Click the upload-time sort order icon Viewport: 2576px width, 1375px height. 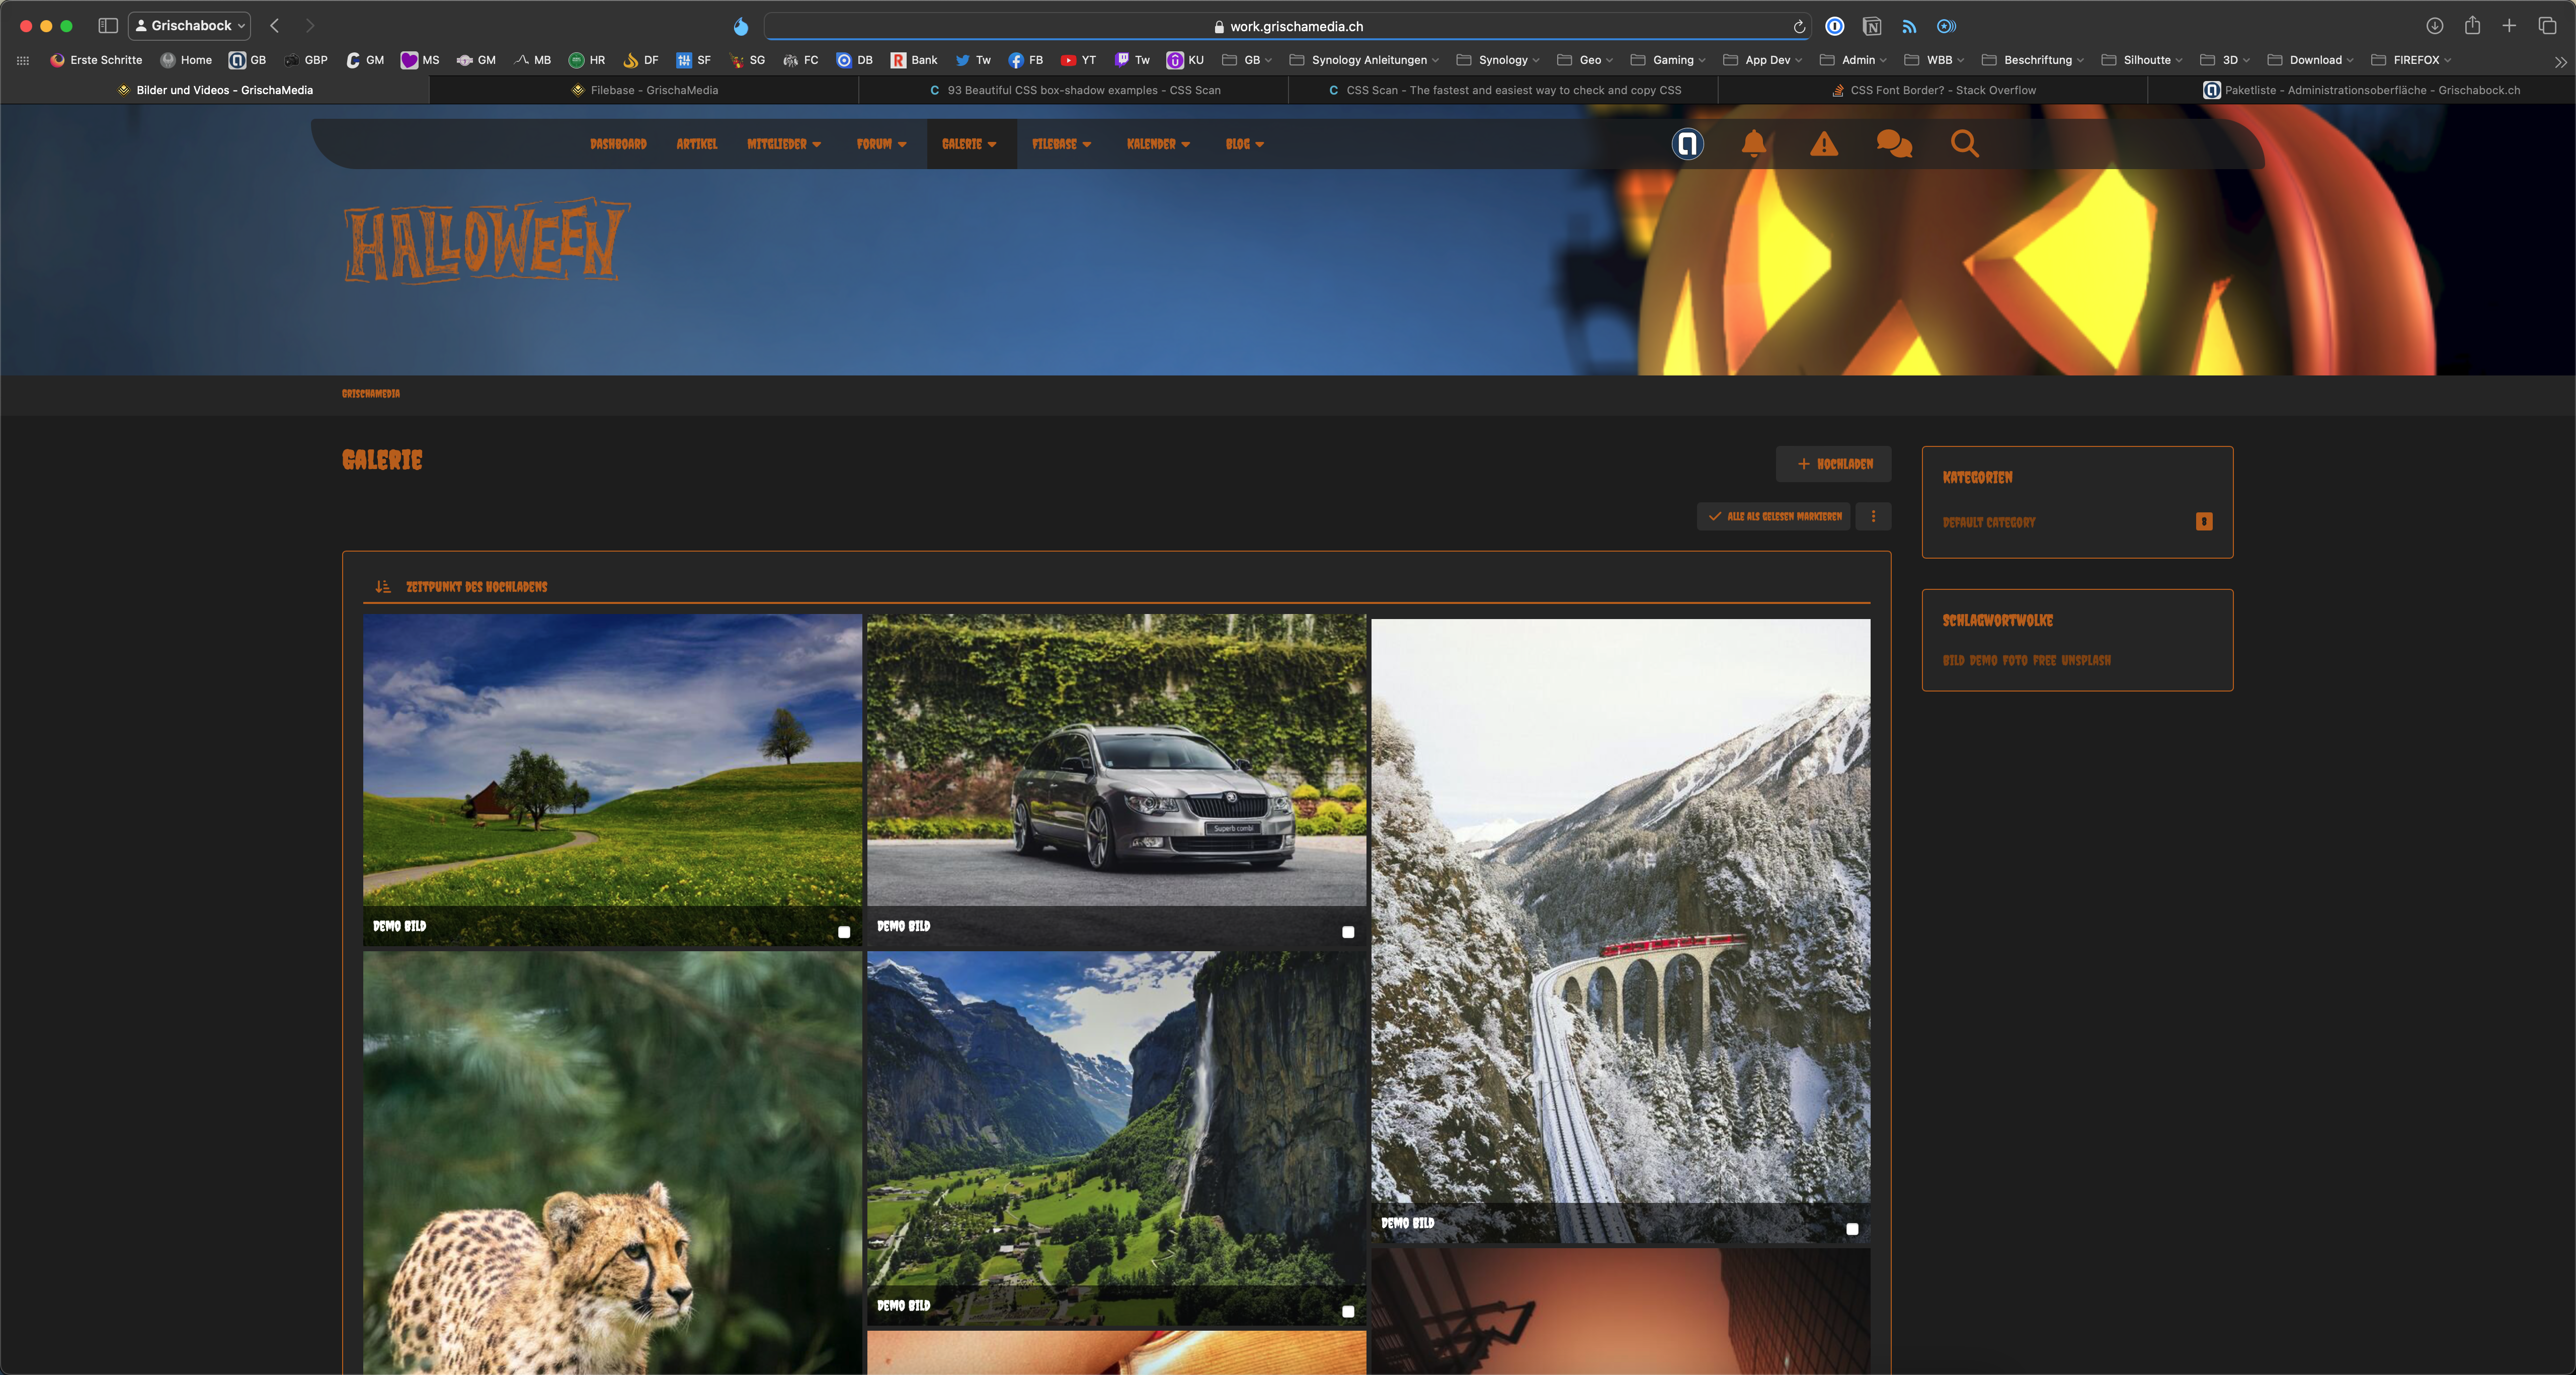coord(383,587)
